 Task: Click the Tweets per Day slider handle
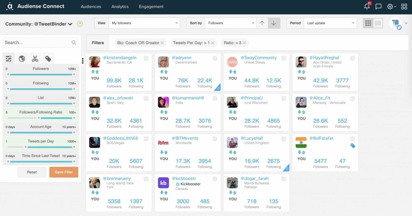click(x=26, y=147)
